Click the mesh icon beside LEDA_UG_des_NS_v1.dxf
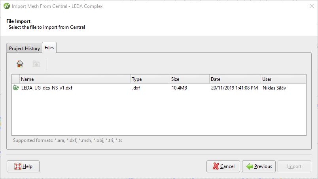This screenshot has width=318, height=179. pos(16,88)
